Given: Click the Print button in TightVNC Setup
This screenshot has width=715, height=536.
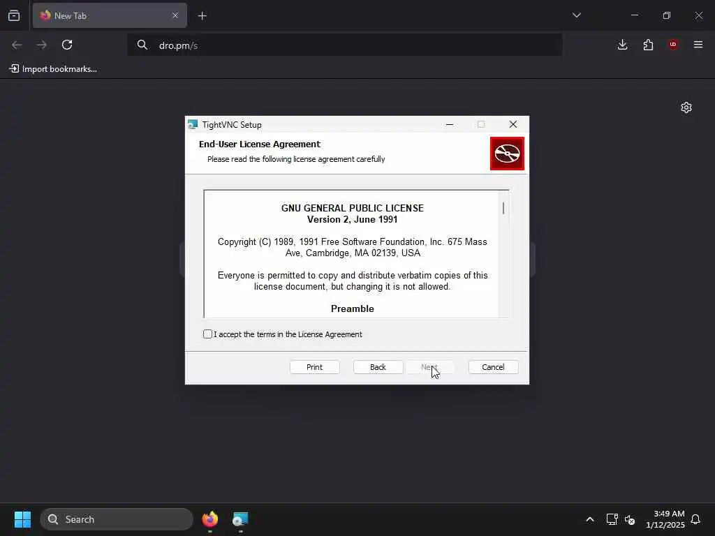Looking at the screenshot, I should tap(314, 367).
